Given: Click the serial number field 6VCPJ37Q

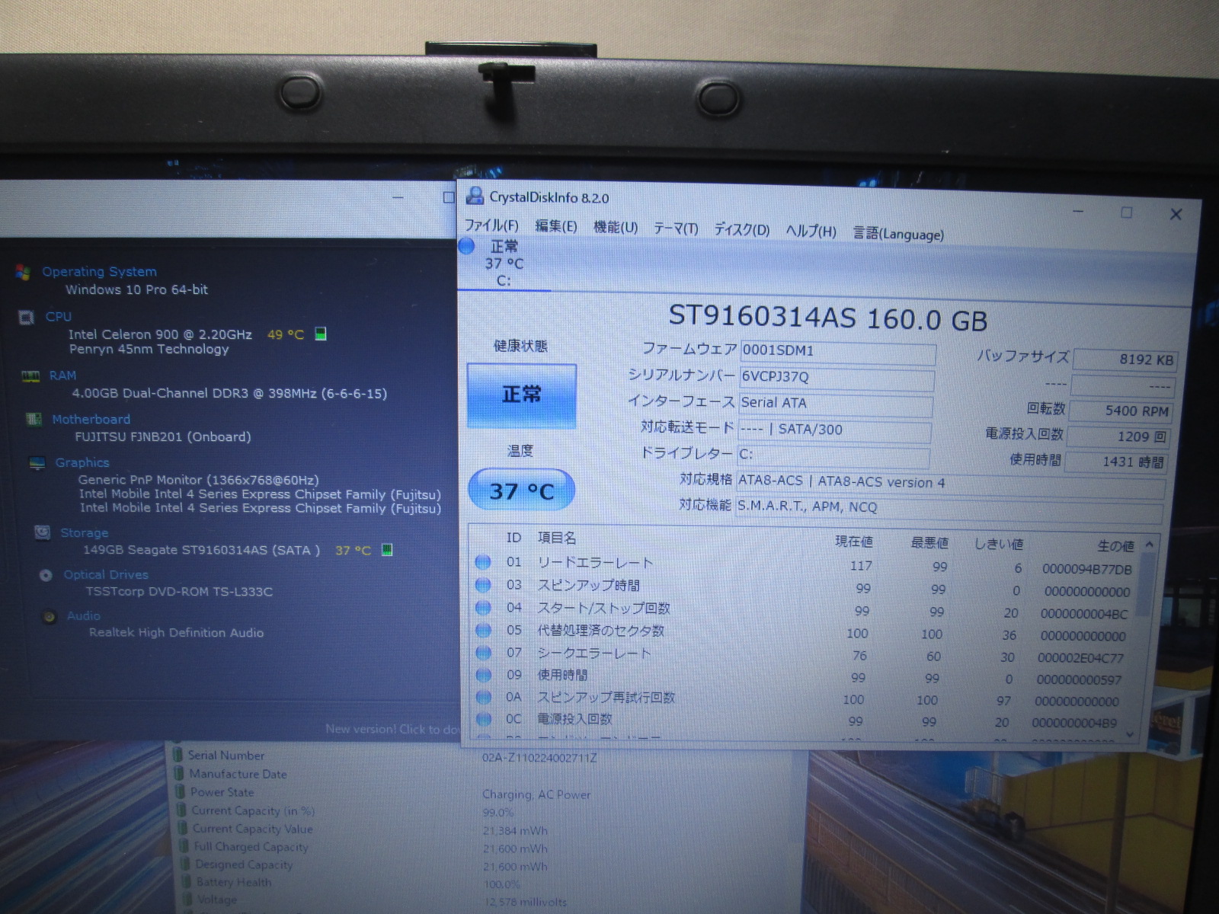Looking at the screenshot, I should (x=836, y=377).
